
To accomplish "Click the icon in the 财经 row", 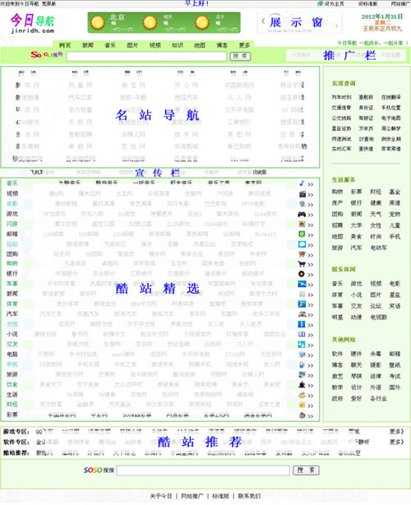I will tap(302, 405).
